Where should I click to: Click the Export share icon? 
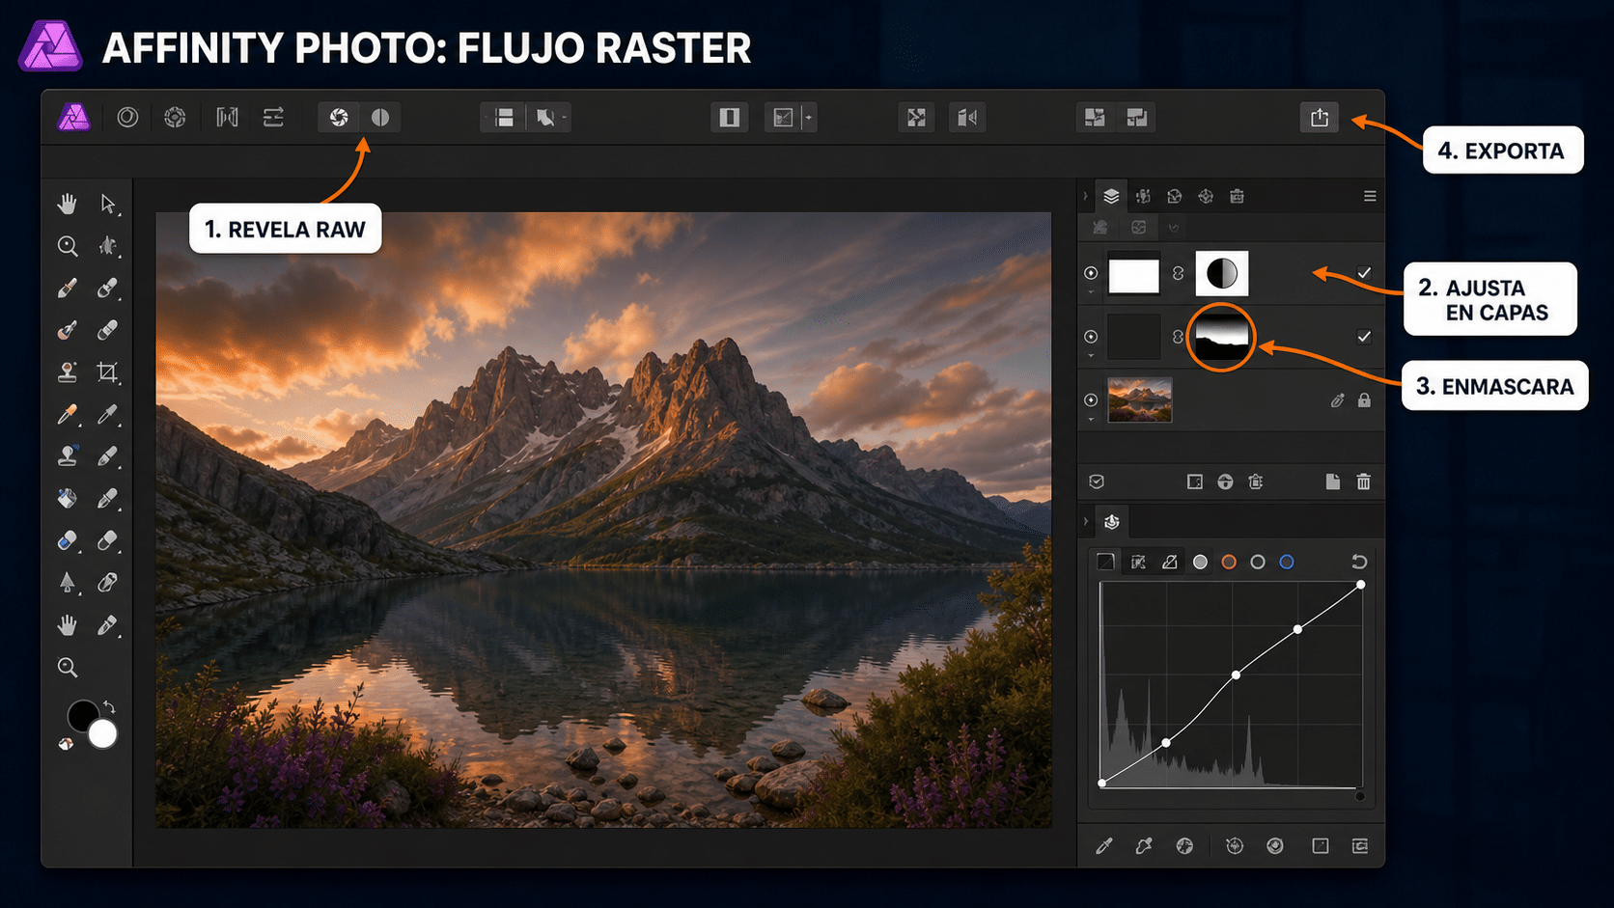coord(1320,118)
